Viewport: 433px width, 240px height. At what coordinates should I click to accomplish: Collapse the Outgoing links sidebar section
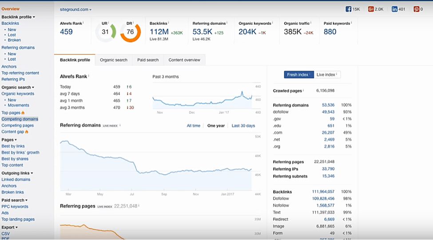[17, 173]
